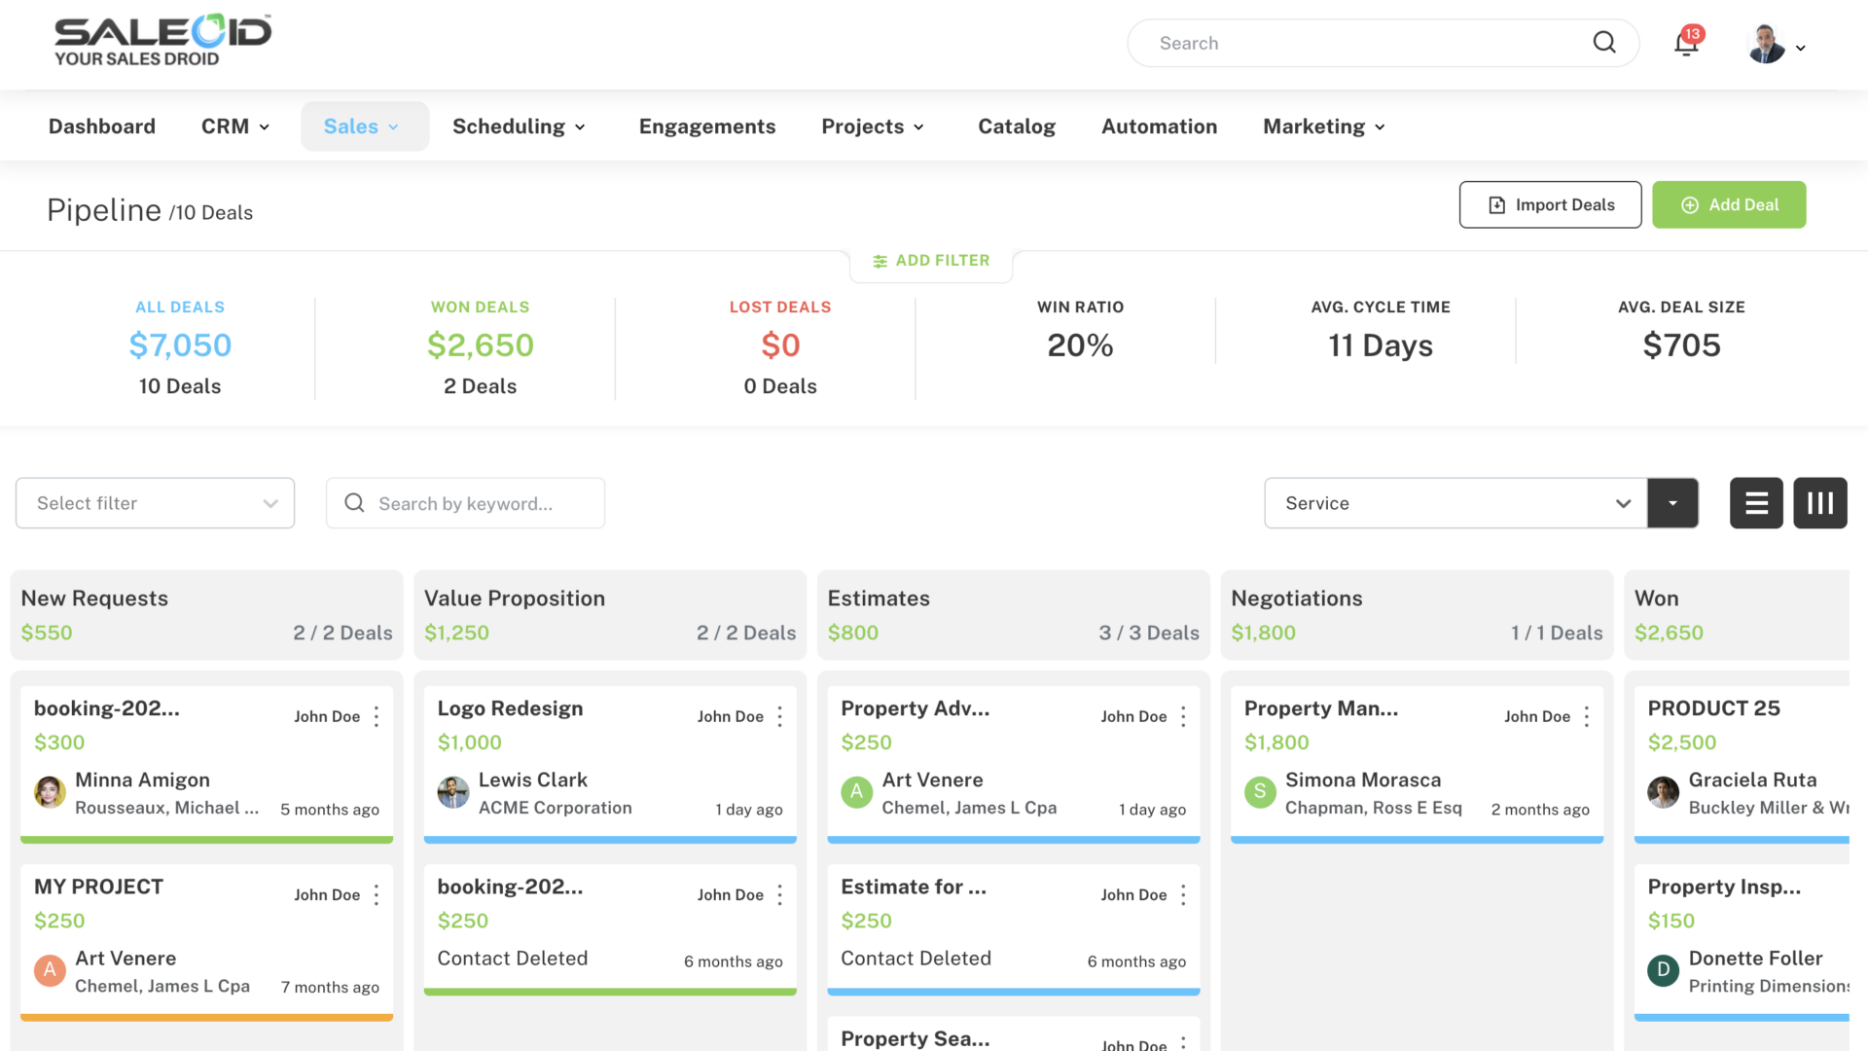Open options menu for Logo Redesign deal

tap(779, 717)
